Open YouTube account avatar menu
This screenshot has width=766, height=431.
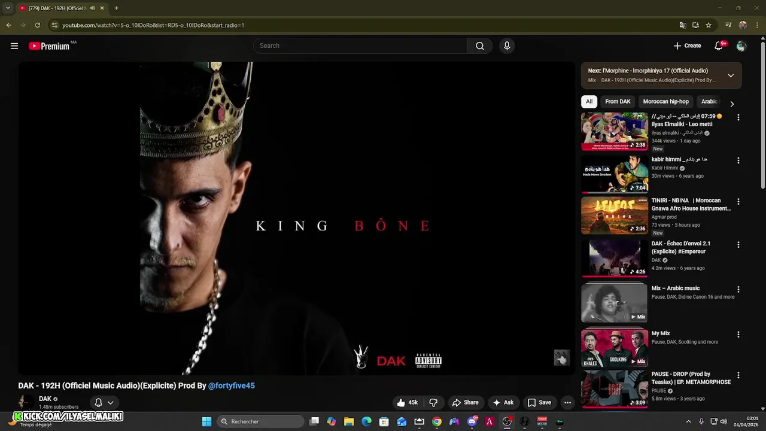pyautogui.click(x=741, y=46)
